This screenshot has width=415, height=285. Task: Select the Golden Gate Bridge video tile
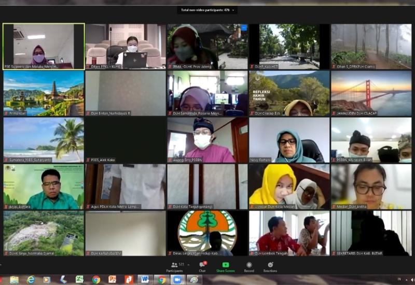[x=370, y=93]
